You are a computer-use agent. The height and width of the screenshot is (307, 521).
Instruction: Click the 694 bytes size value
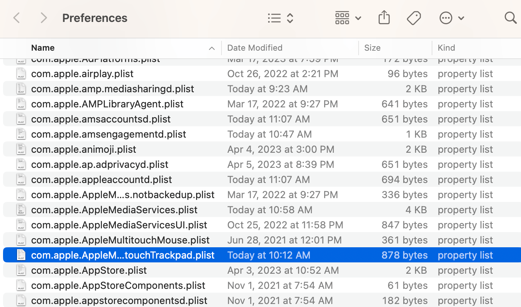405,180
